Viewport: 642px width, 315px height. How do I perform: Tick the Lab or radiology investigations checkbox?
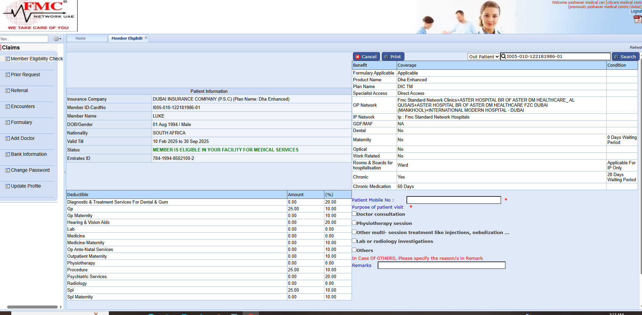click(x=354, y=241)
